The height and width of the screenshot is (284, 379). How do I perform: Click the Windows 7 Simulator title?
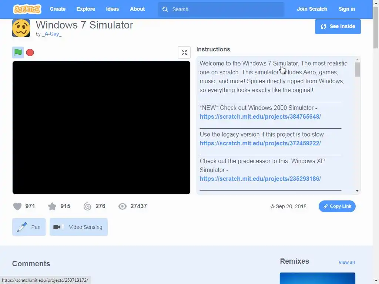click(84, 25)
